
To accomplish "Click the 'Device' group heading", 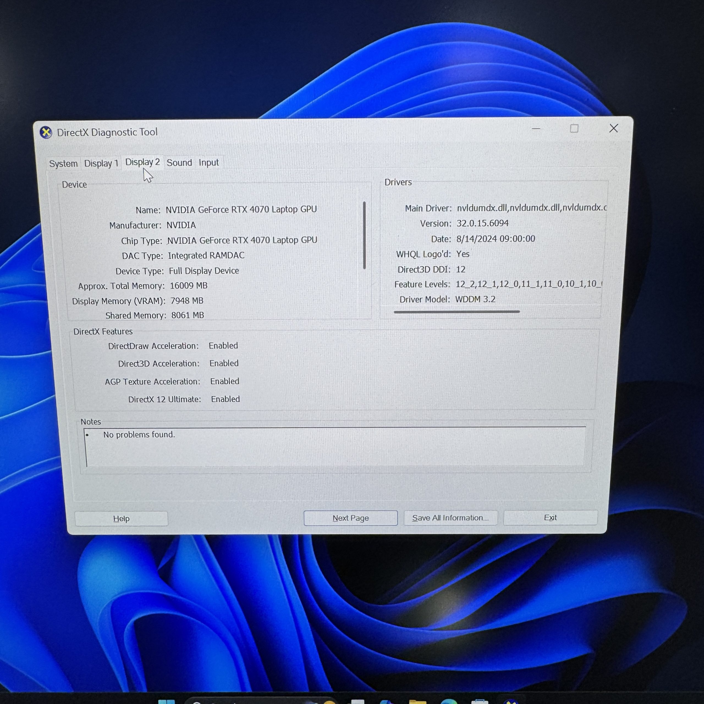I will (74, 185).
